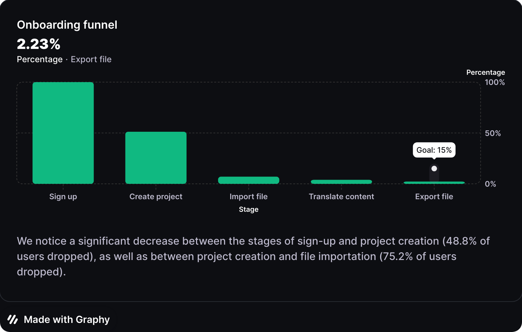Click the Graphy logo icon

click(13, 319)
